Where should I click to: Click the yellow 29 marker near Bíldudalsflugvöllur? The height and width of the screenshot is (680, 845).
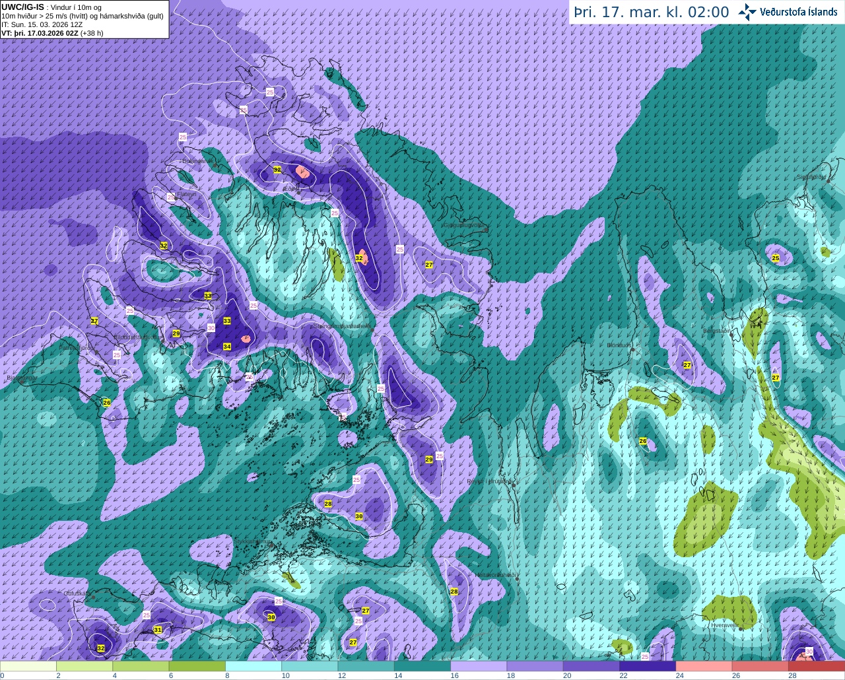[176, 333]
